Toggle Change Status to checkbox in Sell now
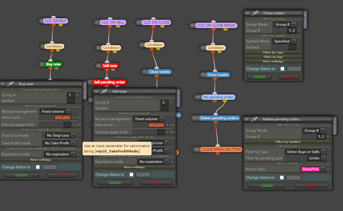 click(132, 175)
